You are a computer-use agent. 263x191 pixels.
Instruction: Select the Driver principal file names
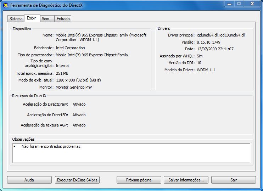[221, 35]
